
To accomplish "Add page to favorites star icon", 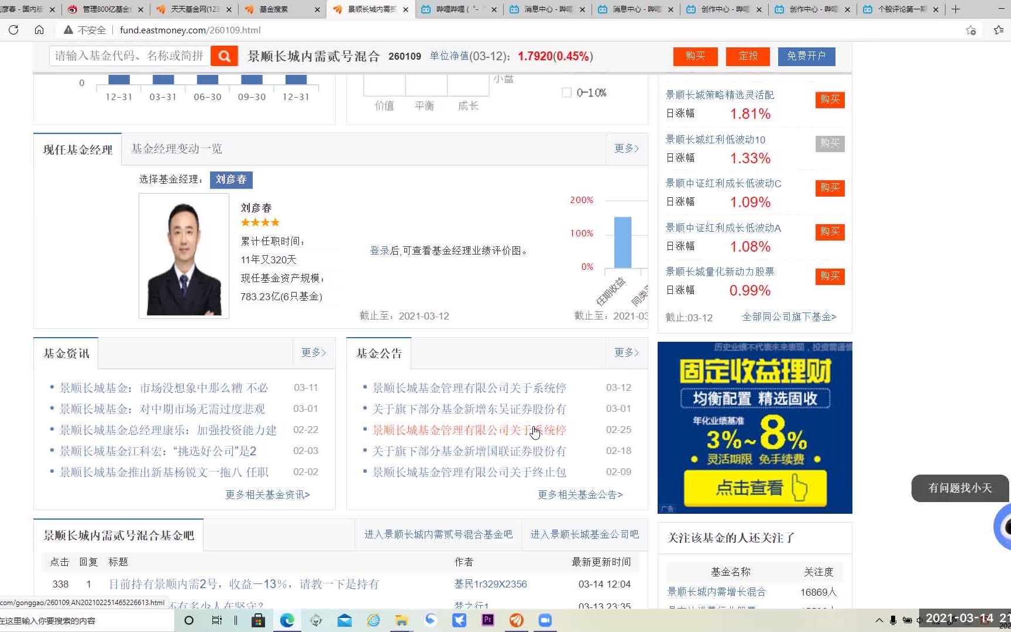I will pos(971,30).
